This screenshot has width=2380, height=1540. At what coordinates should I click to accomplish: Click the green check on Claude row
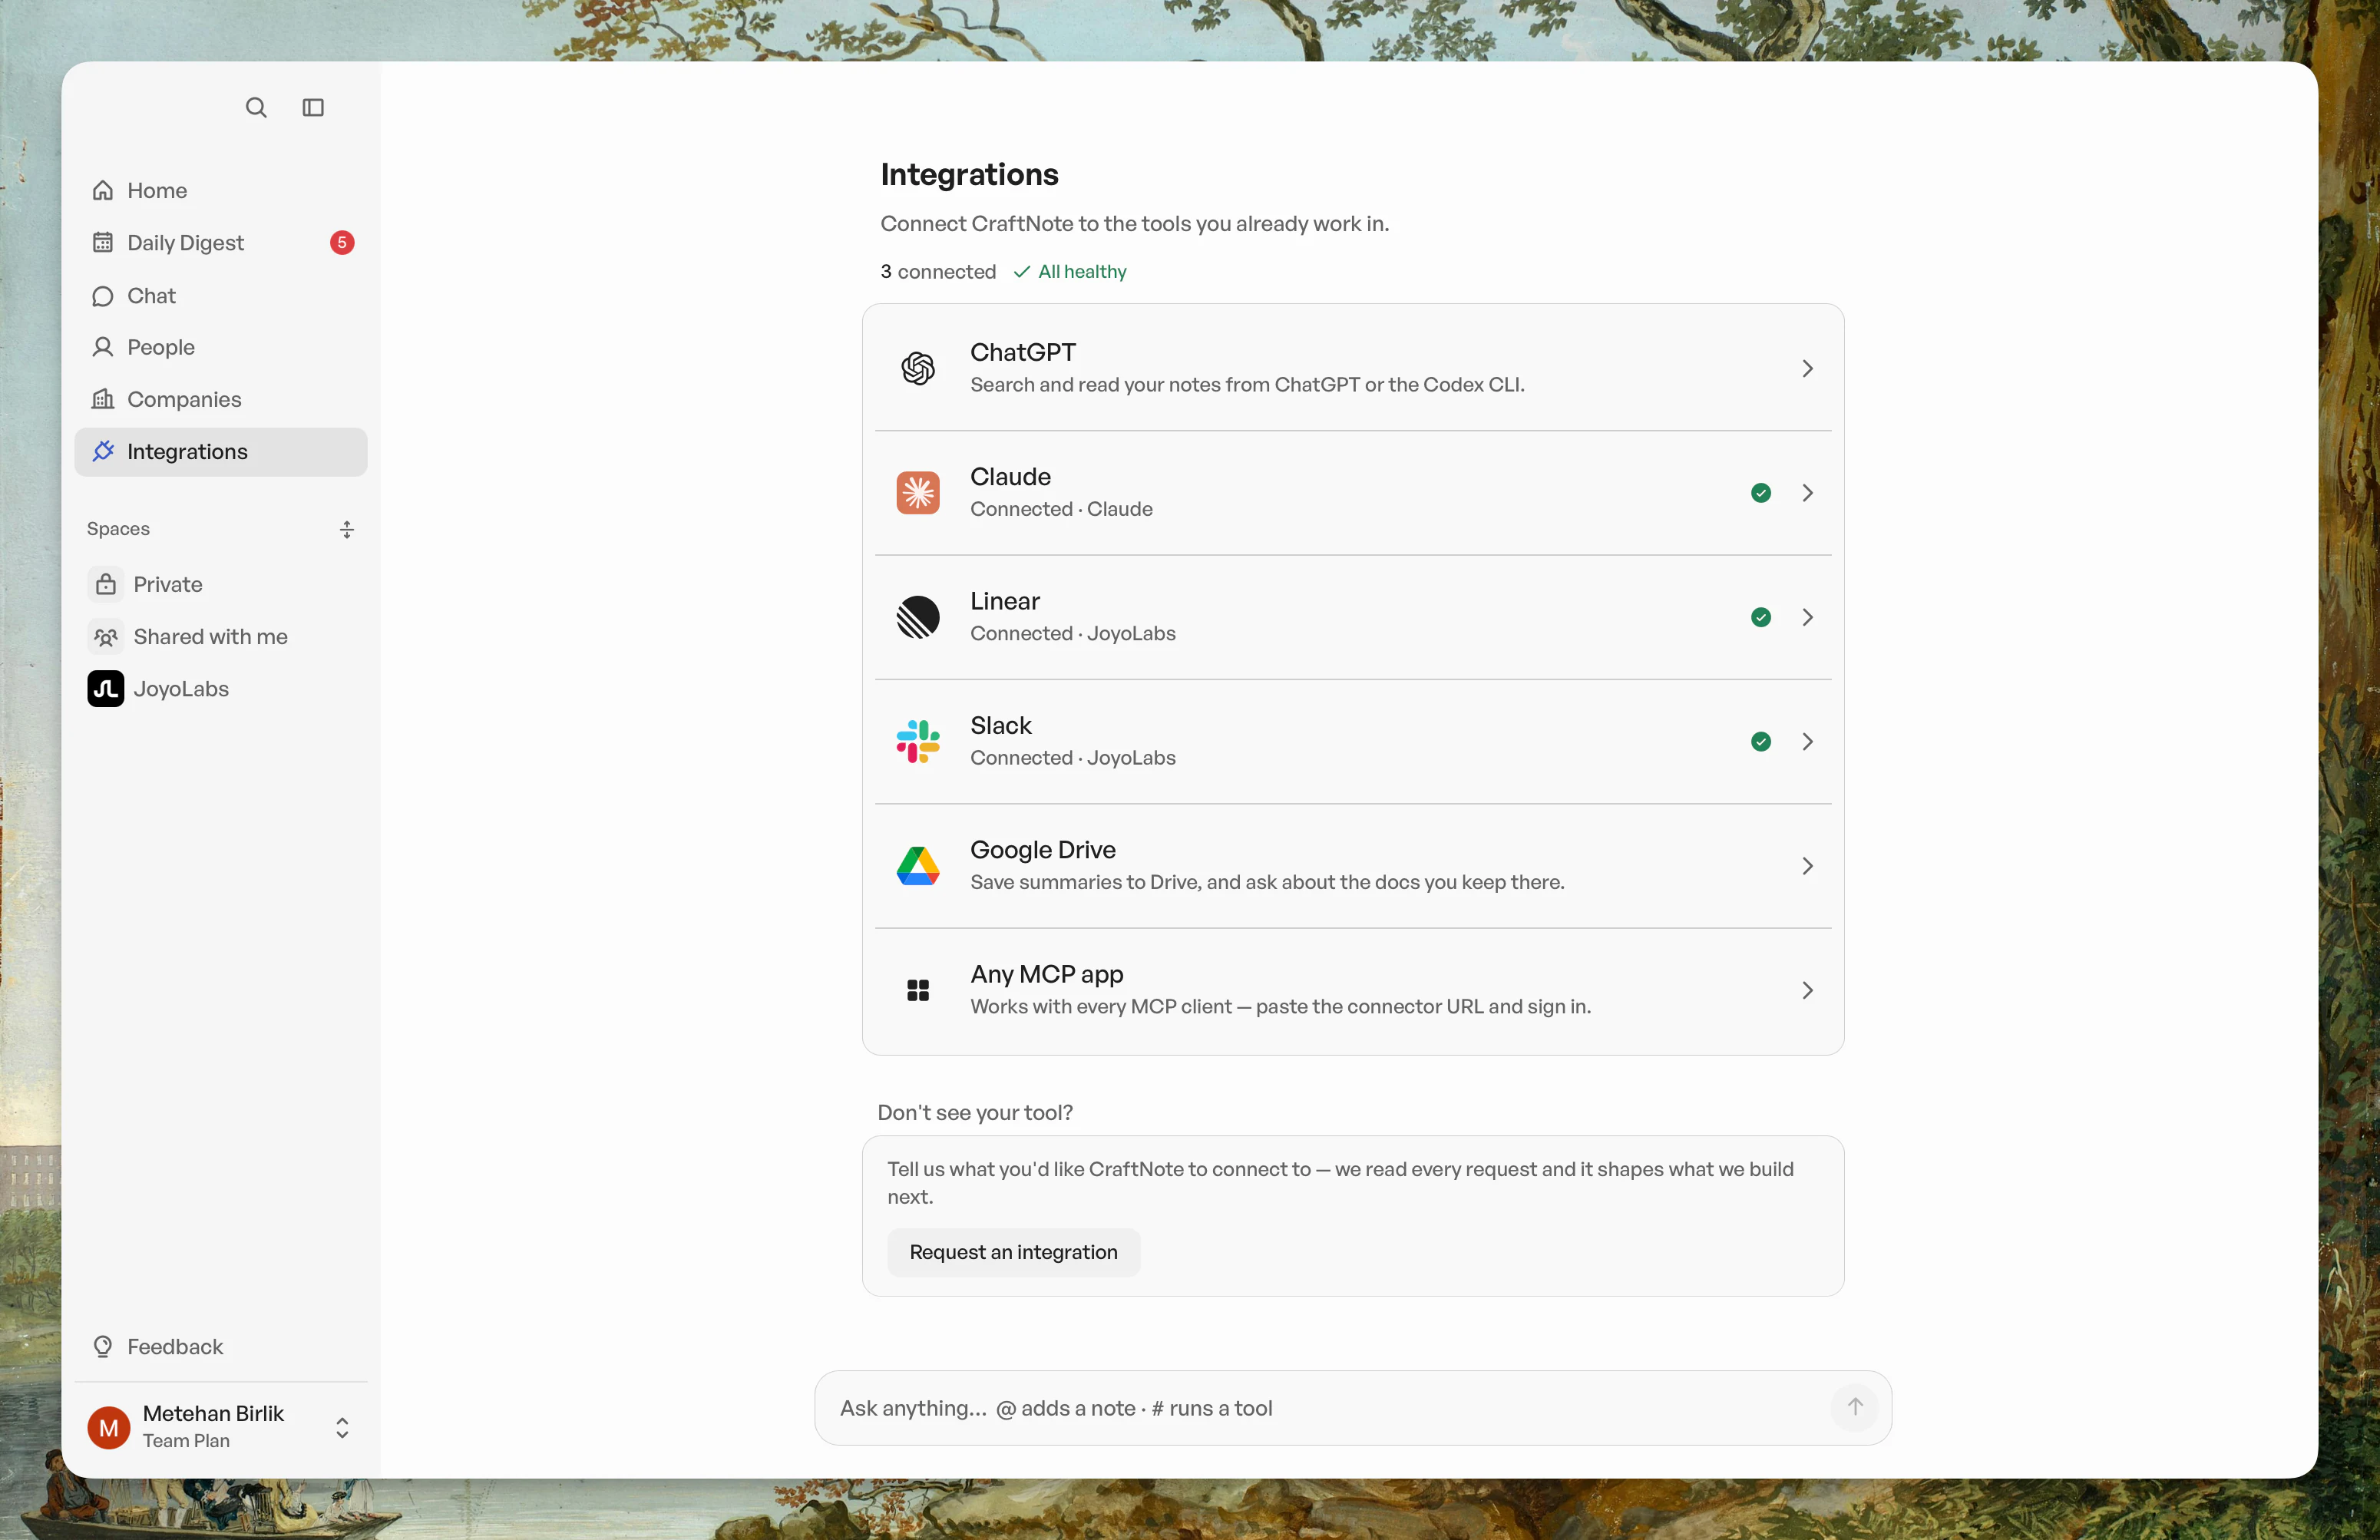(1761, 492)
